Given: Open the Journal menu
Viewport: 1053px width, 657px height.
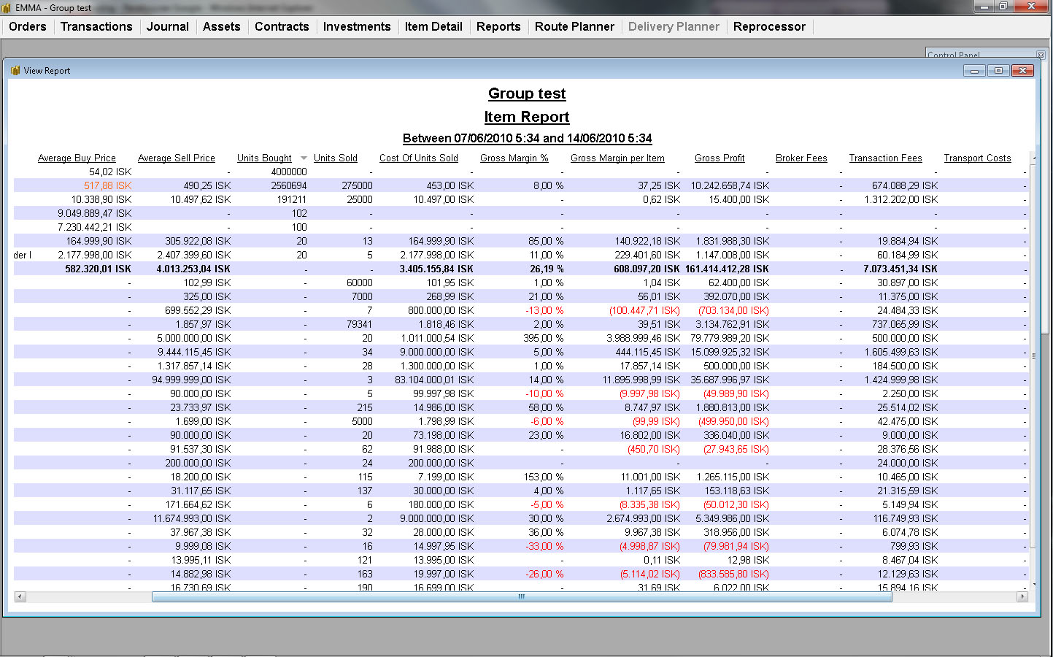Looking at the screenshot, I should click(x=168, y=26).
